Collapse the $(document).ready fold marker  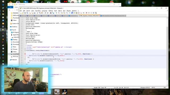(25, 50)
